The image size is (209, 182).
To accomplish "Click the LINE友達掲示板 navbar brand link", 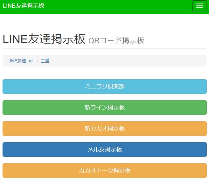I will pos(24,6).
